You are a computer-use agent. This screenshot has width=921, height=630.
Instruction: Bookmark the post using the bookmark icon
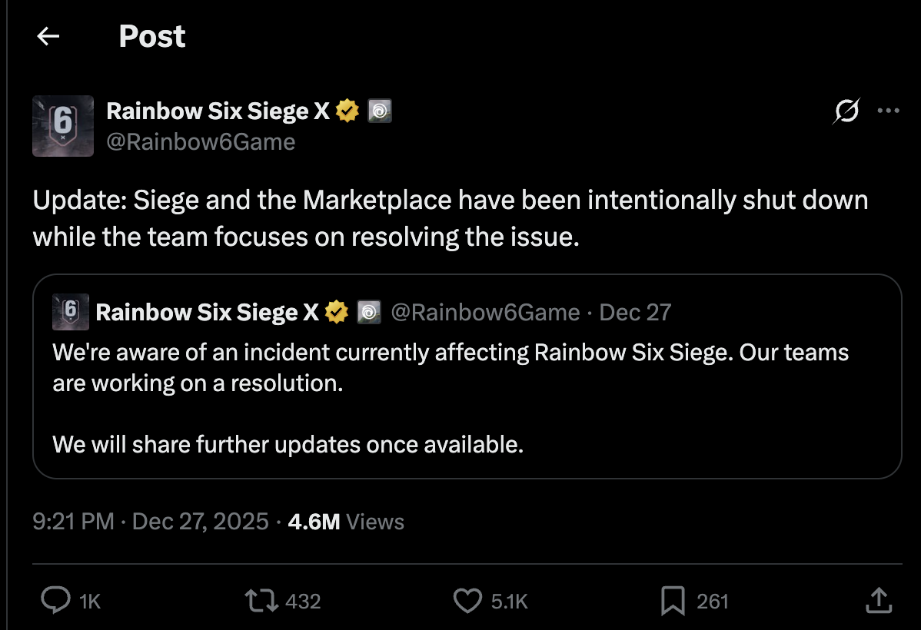672,601
